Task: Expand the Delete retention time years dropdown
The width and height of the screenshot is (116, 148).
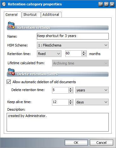Action: pos(92,90)
